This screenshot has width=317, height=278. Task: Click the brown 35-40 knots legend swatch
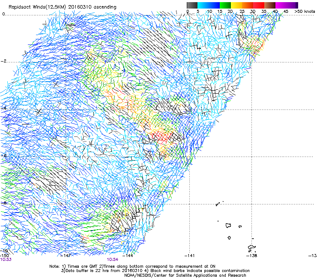(x=270, y=5)
